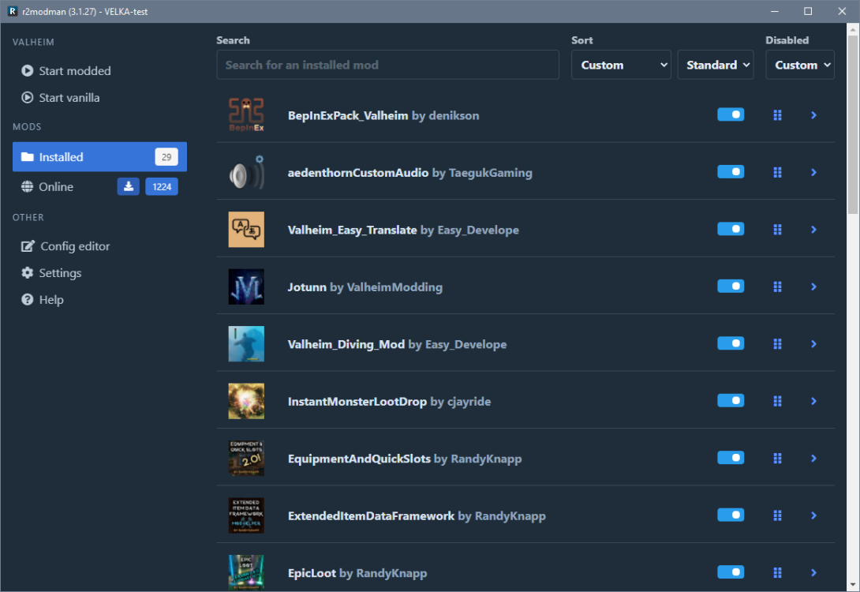
Task: Disable the EpicLoot mod toggle
Action: (731, 572)
